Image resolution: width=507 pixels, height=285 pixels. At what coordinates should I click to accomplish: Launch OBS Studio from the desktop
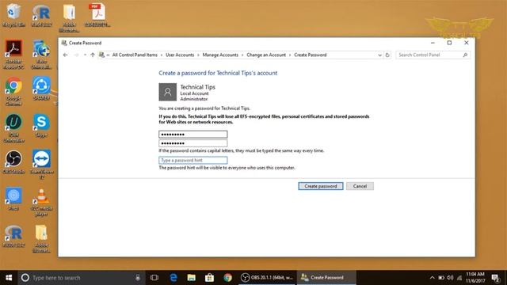tap(13, 162)
